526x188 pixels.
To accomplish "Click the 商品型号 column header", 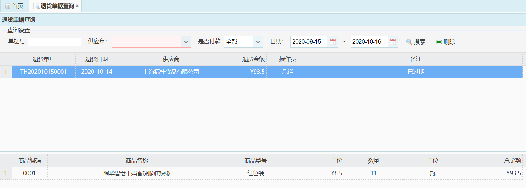I will tap(256, 161).
